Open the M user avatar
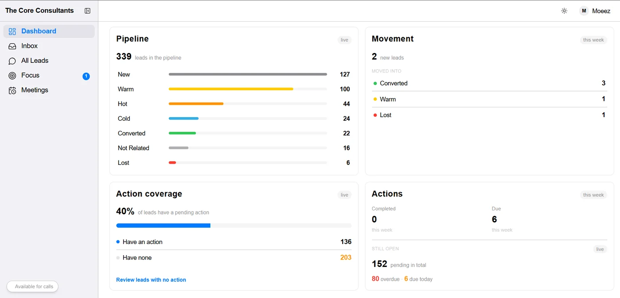Viewport: 620px width, 298px height. [584, 11]
